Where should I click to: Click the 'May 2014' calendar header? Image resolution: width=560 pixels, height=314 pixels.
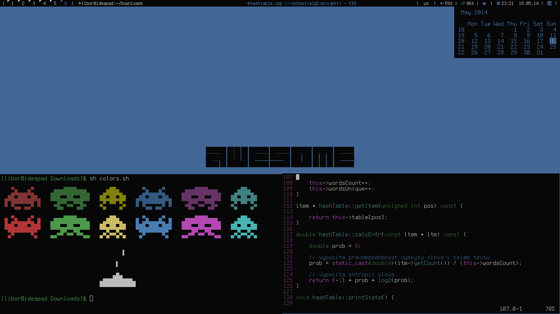(474, 12)
